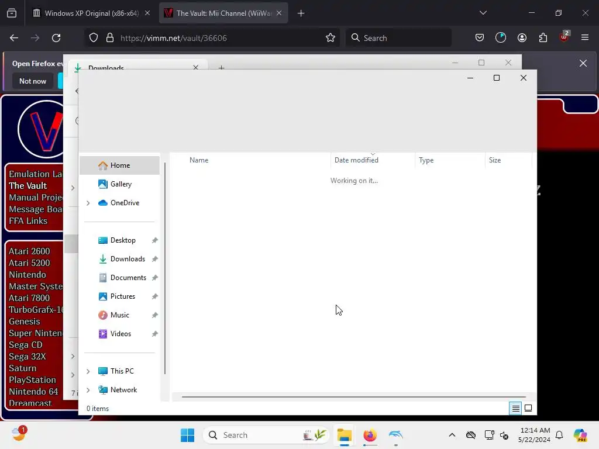Open Save to Pocket button
Viewport: 599px width, 449px height.
(x=480, y=38)
